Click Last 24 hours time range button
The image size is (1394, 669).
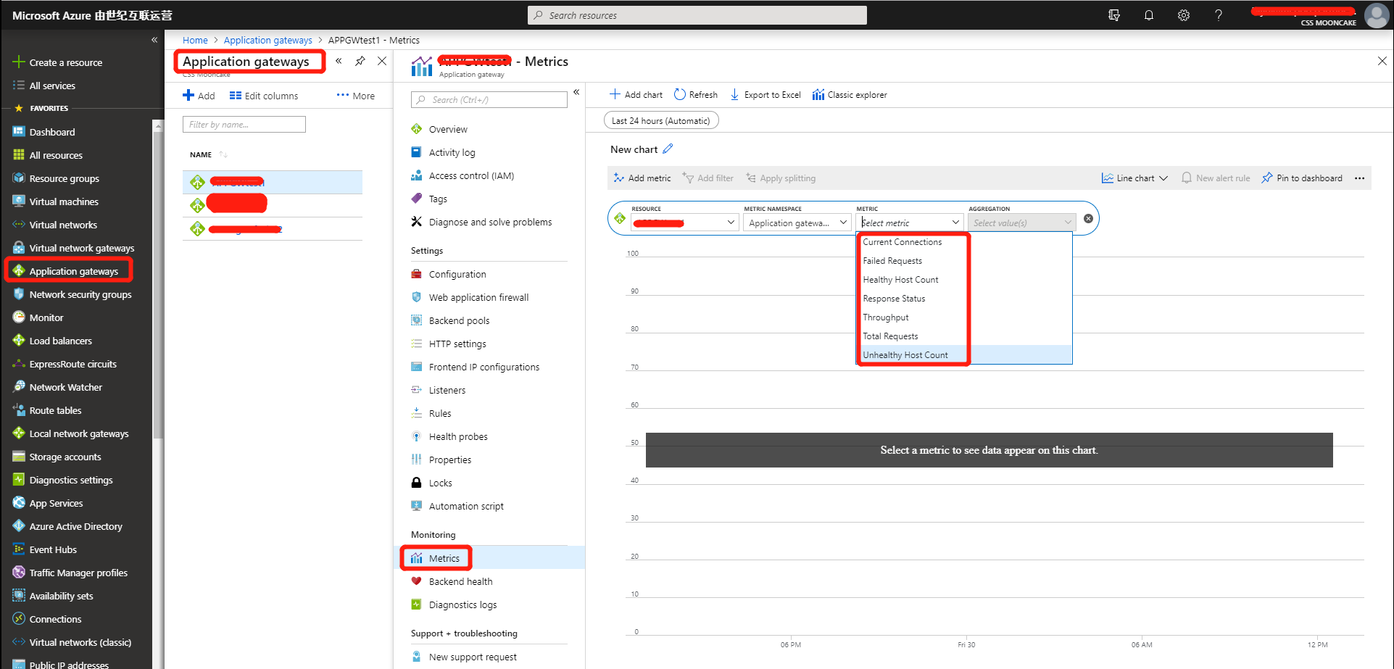point(660,121)
